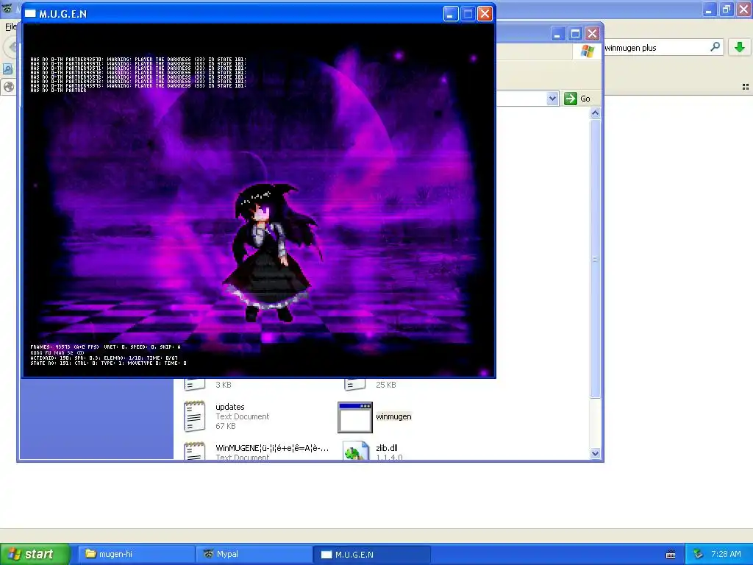Open the File menu in Mypal
The width and height of the screenshot is (753, 565).
coord(10,26)
